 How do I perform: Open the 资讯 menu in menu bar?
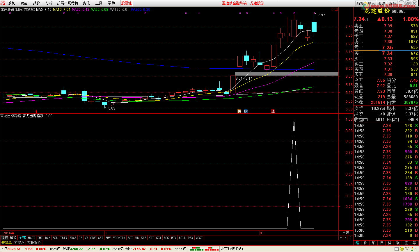(x=86, y=3)
